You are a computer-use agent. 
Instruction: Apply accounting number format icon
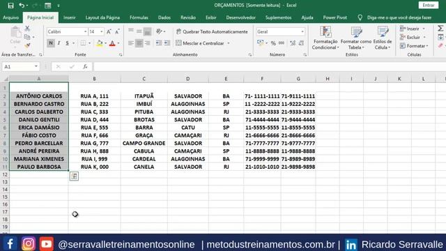tap(260, 43)
